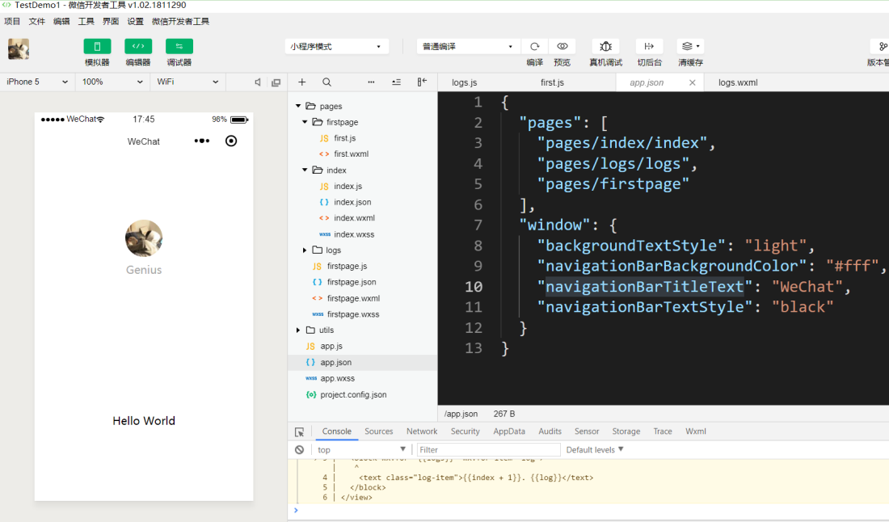Screen dimensions: 889x522
Task: Open the mini program mode dropdown
Action: click(x=337, y=47)
